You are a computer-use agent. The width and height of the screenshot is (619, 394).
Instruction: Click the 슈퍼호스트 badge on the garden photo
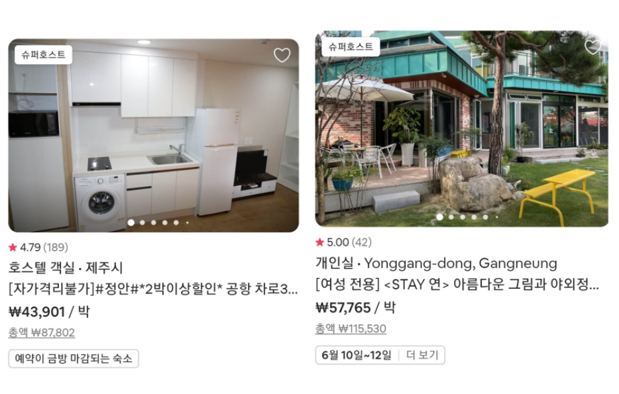351,47
